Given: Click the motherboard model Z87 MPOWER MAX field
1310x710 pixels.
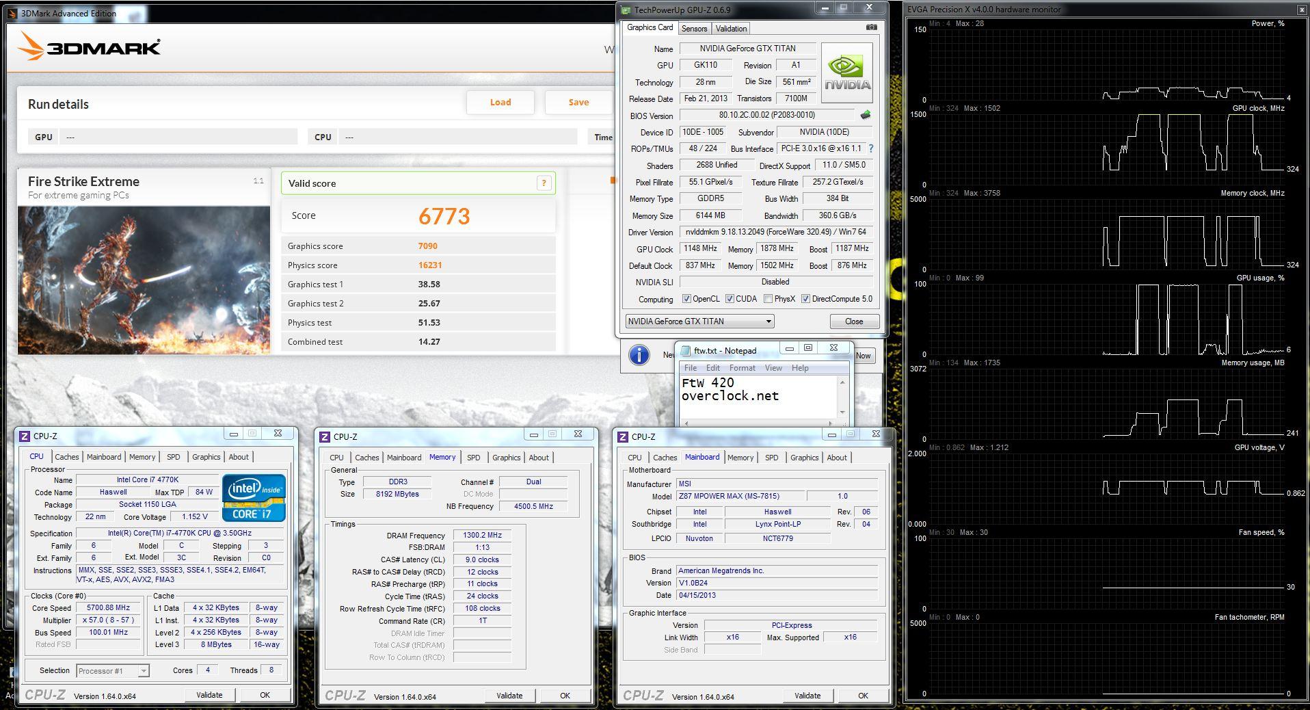Looking at the screenshot, I should [x=740, y=496].
